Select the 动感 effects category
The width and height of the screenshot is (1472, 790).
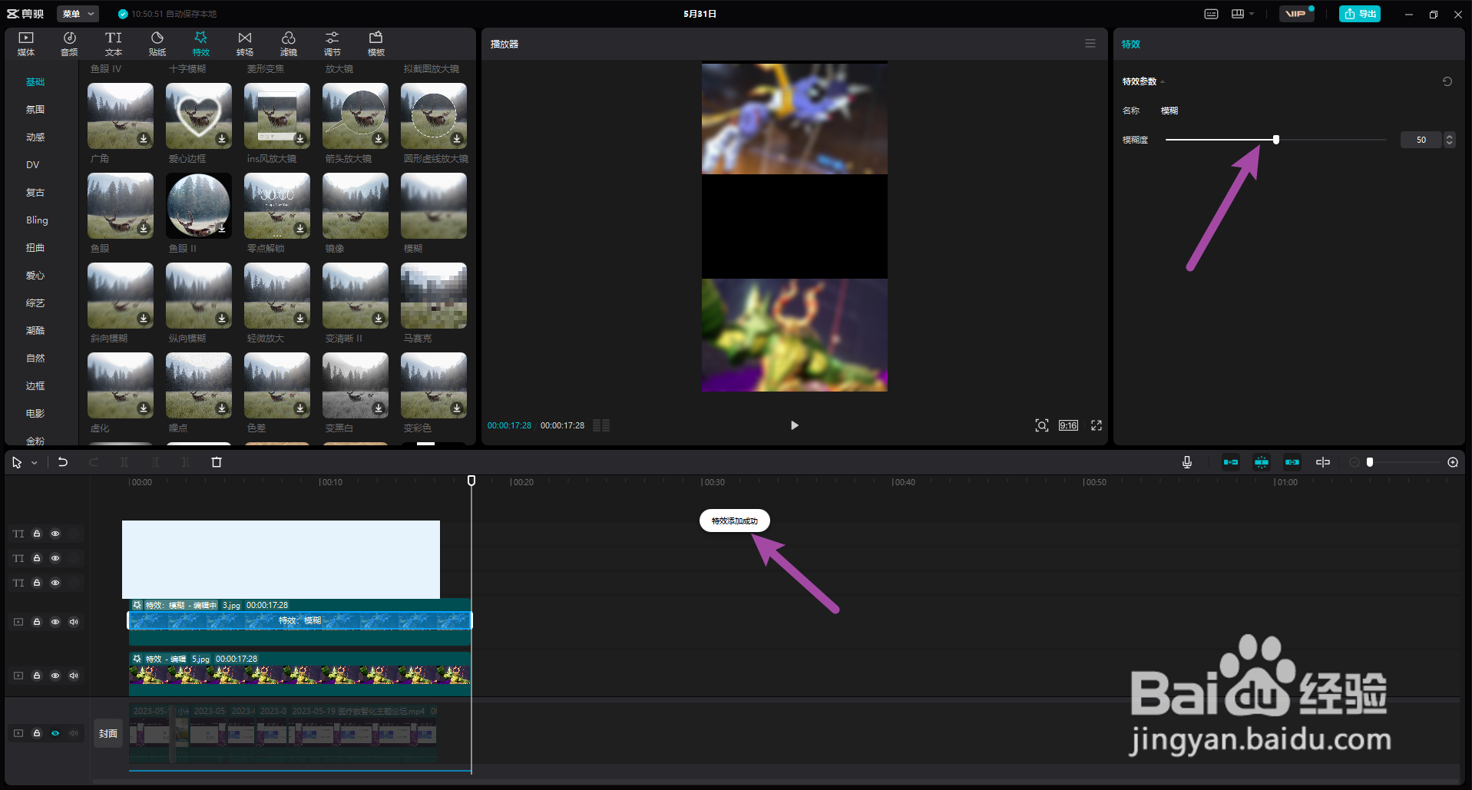coord(35,137)
